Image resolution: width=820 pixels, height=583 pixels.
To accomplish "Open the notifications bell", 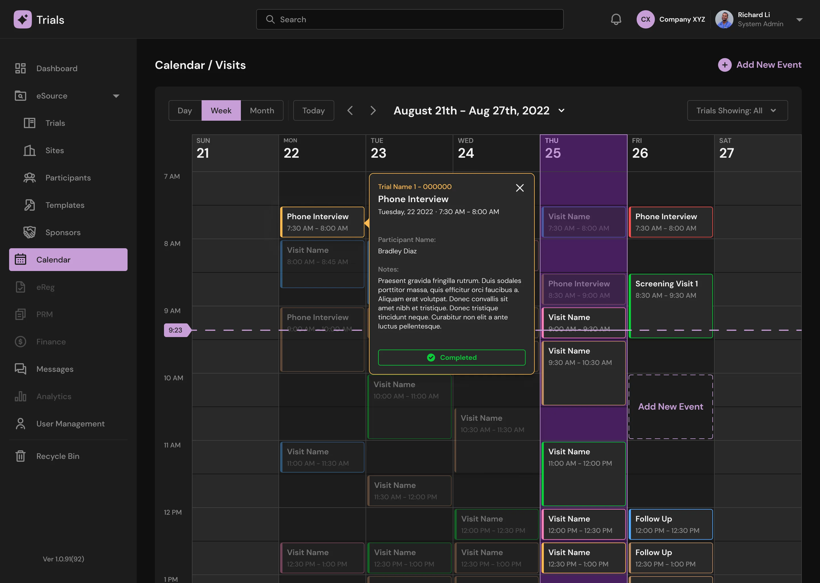I will tap(616, 19).
